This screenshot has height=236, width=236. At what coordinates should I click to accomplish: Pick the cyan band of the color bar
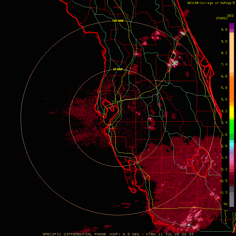[x=232, y=144]
